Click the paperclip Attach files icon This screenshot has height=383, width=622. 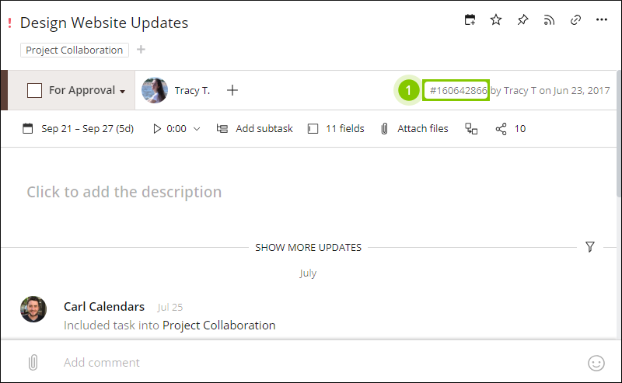pos(384,129)
